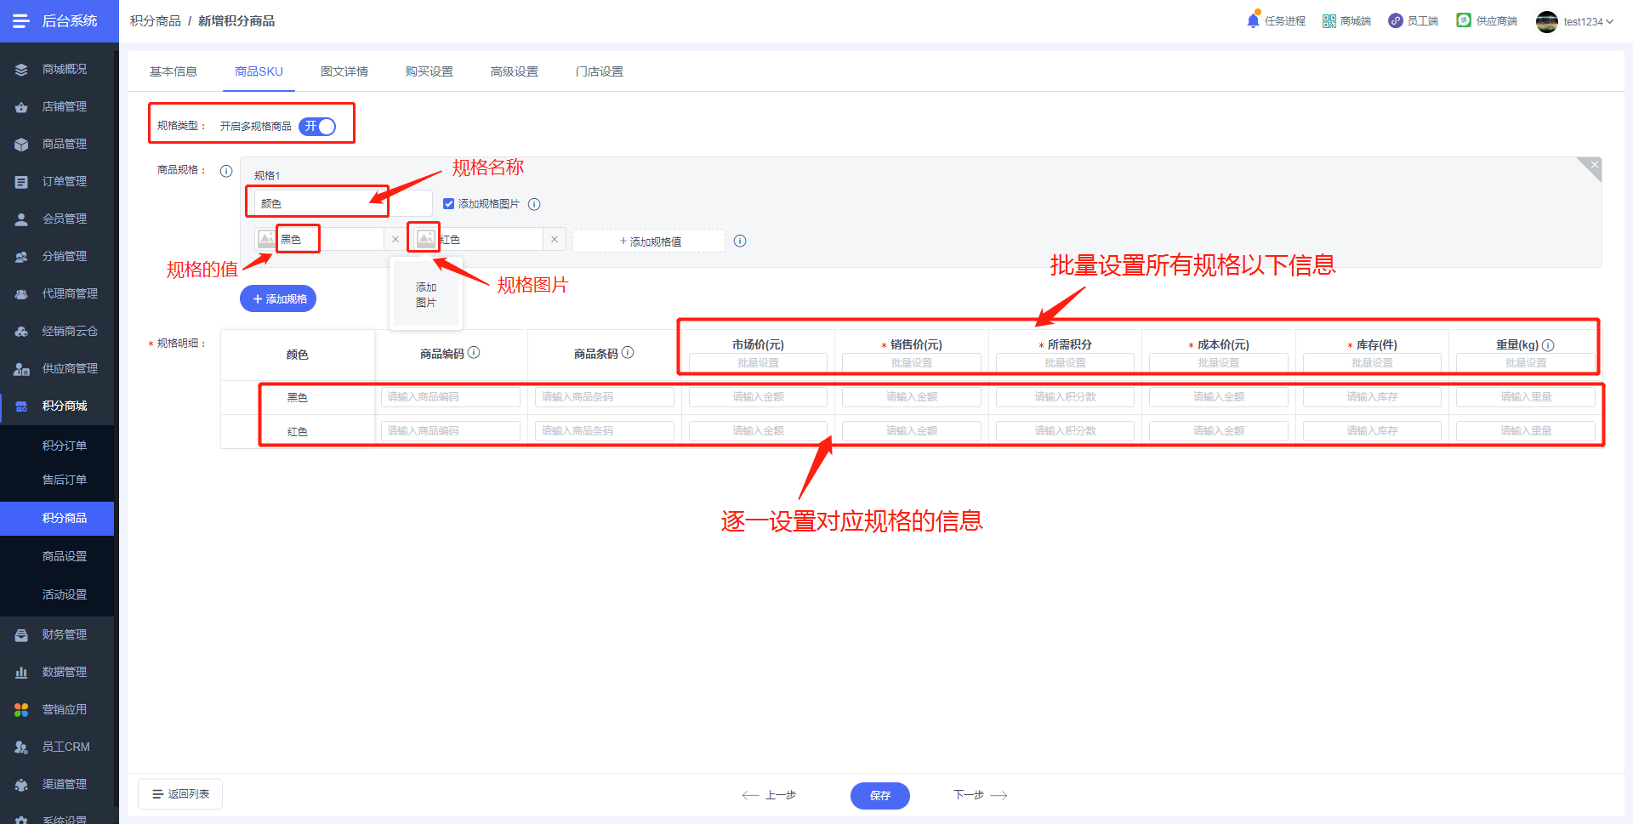
Task: Click the info icon beside 商品规格
Action: pos(226,171)
